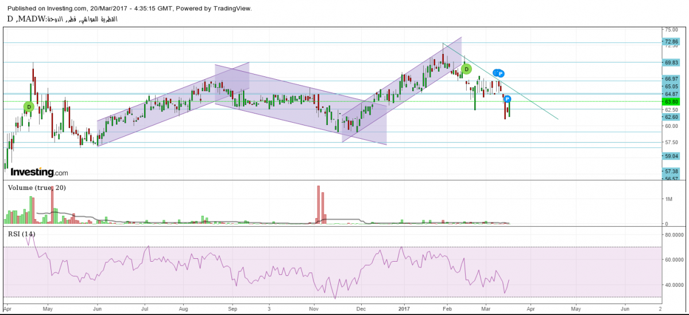Click the RSI (14) indicator title
689x315 pixels.
click(21, 233)
